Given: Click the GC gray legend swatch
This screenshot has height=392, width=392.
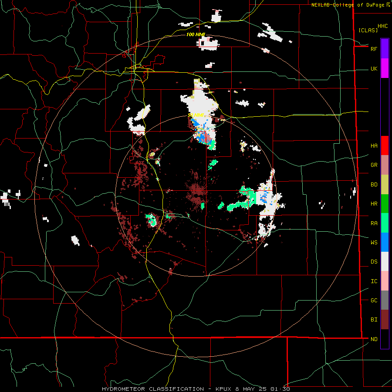Looking at the screenshot, I should pos(385,300).
